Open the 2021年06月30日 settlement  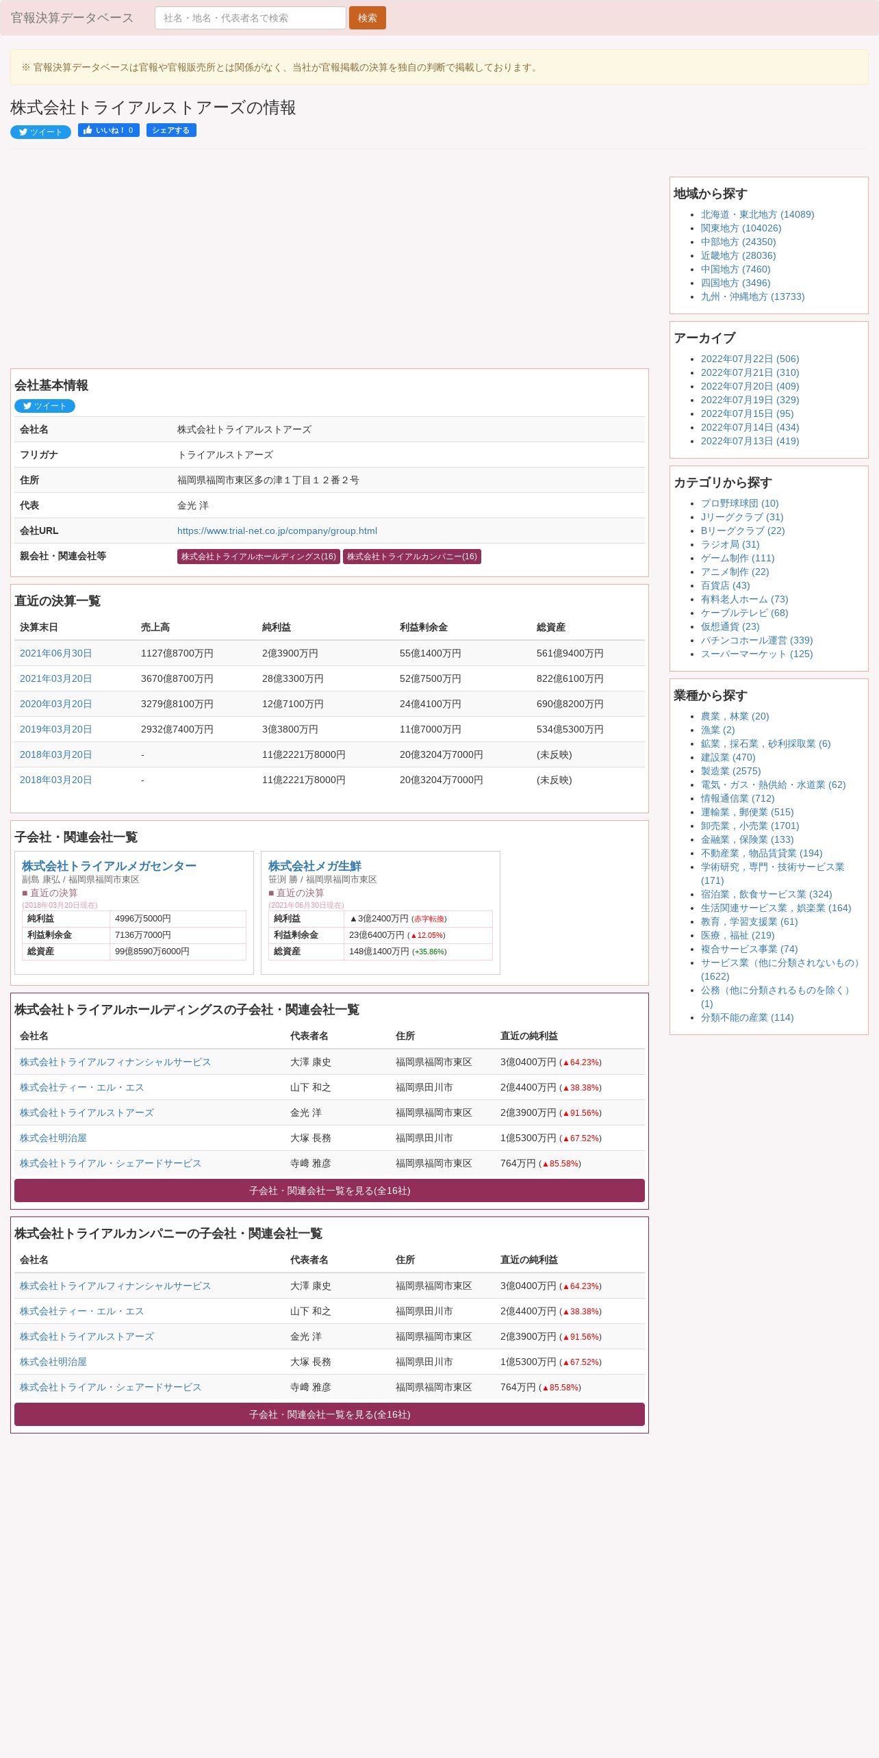[x=56, y=653]
